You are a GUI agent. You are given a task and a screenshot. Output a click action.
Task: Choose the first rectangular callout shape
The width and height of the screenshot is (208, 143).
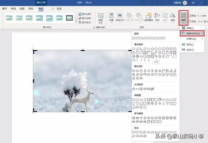click(x=134, y=132)
